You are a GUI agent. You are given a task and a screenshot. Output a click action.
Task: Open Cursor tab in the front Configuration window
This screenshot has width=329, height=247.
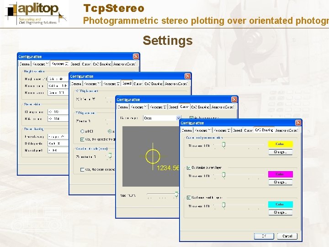pyautogui.click(x=248, y=130)
